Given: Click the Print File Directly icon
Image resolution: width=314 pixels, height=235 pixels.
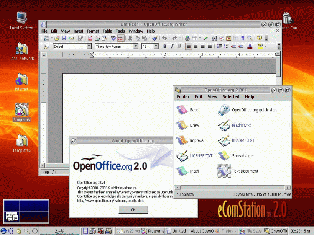Looking at the screenshot, I should (x=97, y=38).
